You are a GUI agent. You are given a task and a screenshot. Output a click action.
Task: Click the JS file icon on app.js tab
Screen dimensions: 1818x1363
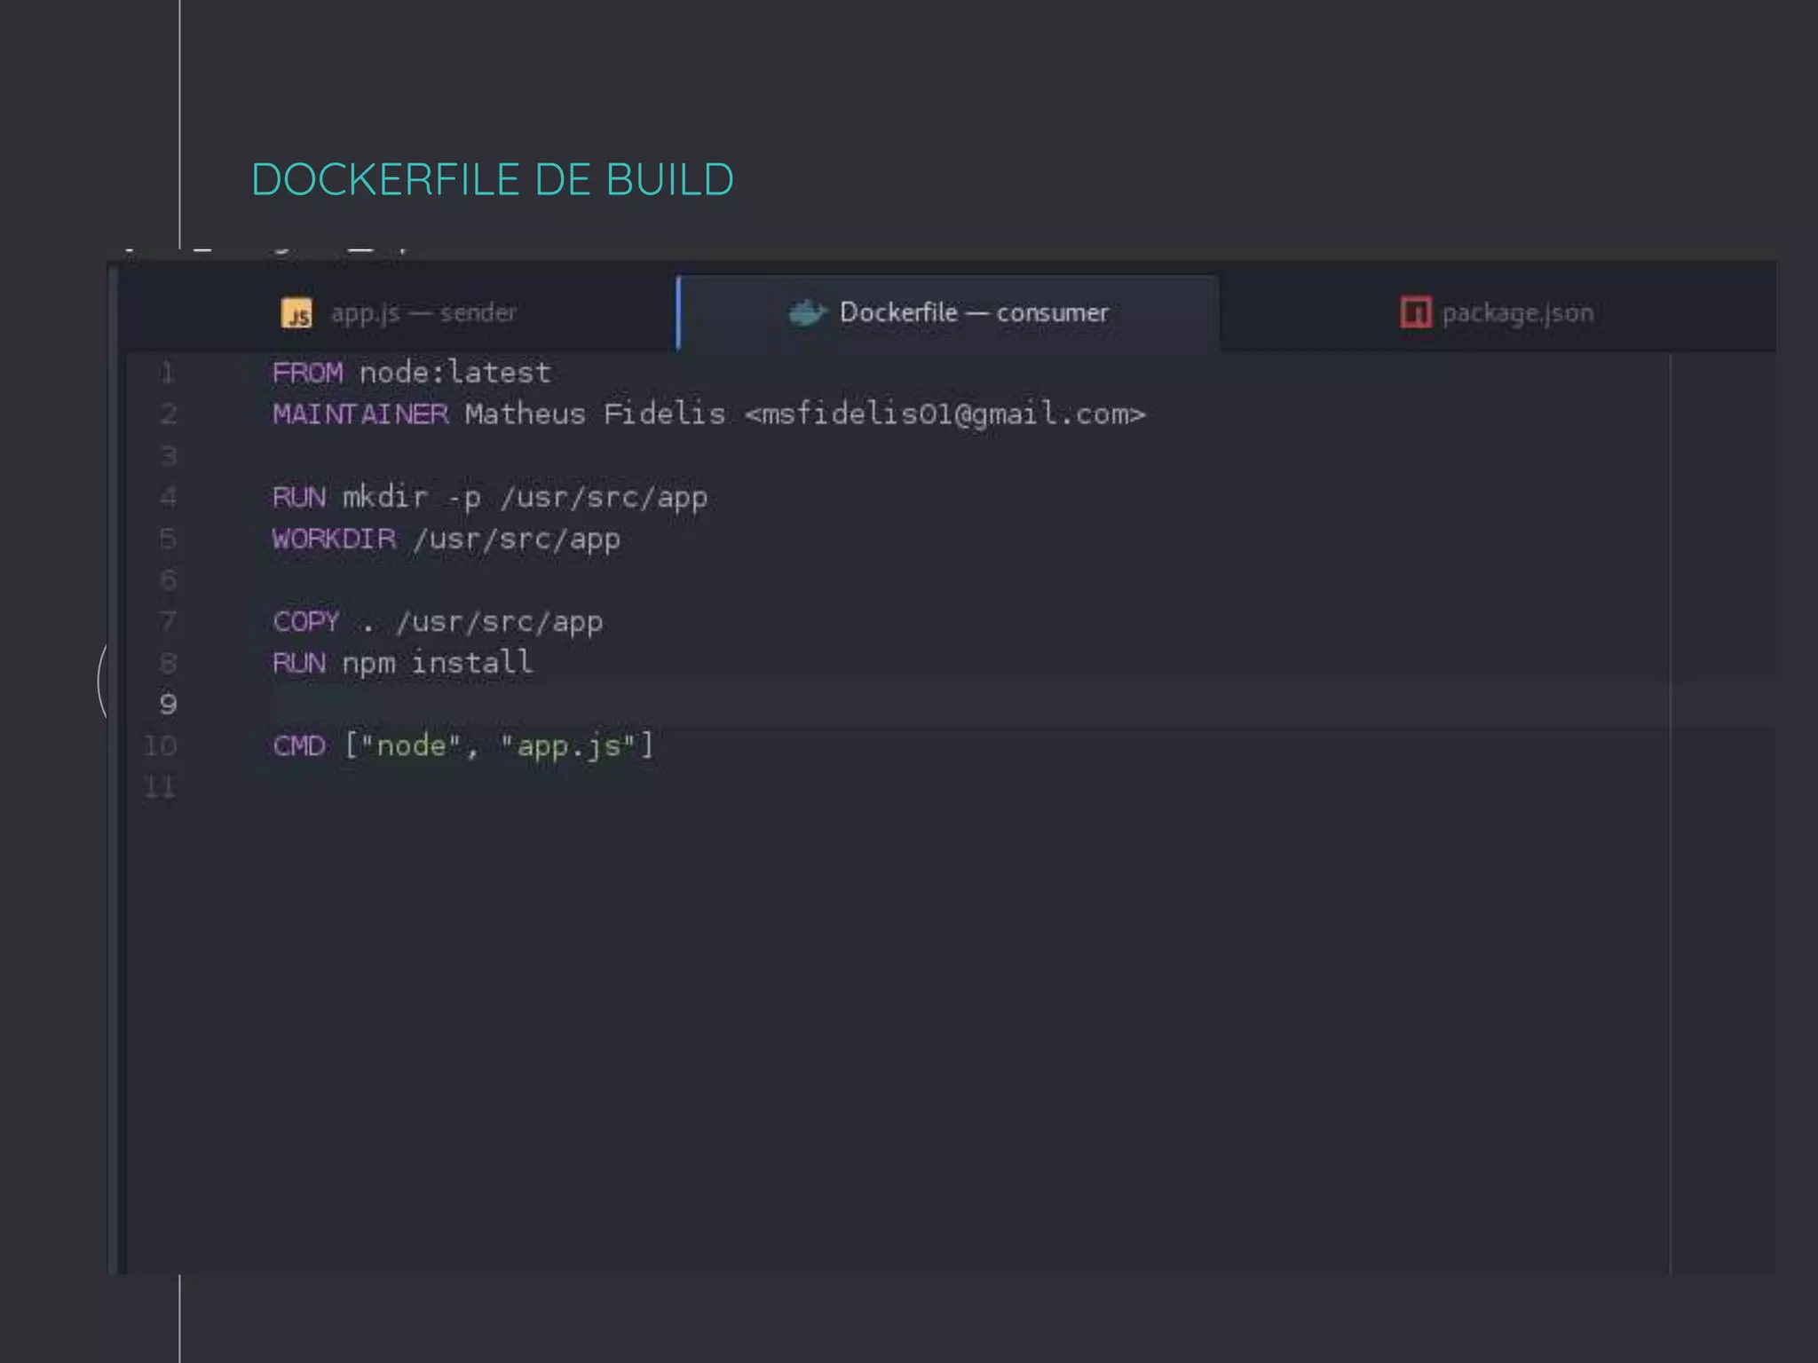click(296, 313)
